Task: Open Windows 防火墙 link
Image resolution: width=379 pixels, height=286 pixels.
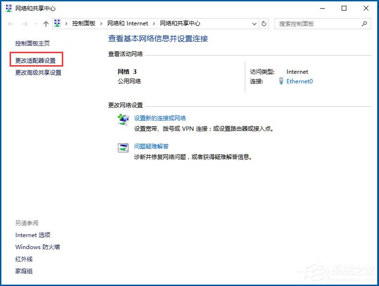Action: pos(37,247)
